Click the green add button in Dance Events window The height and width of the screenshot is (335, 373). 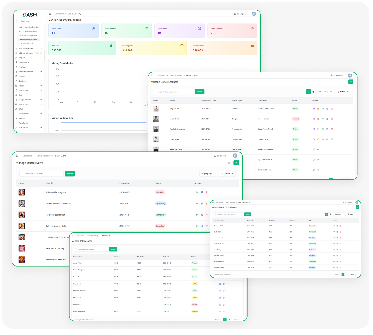pyautogui.click(x=236, y=163)
